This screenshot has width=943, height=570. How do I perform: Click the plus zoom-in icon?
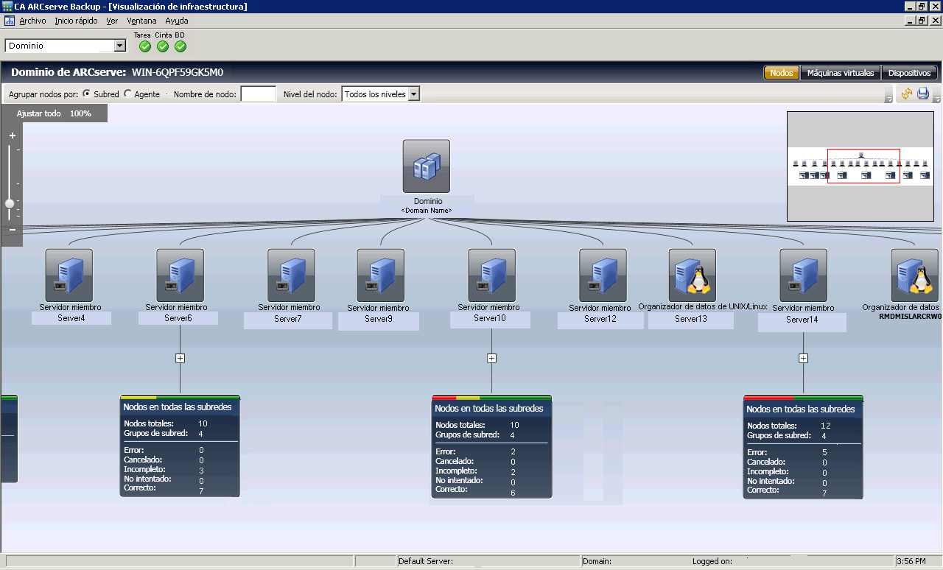tap(13, 136)
